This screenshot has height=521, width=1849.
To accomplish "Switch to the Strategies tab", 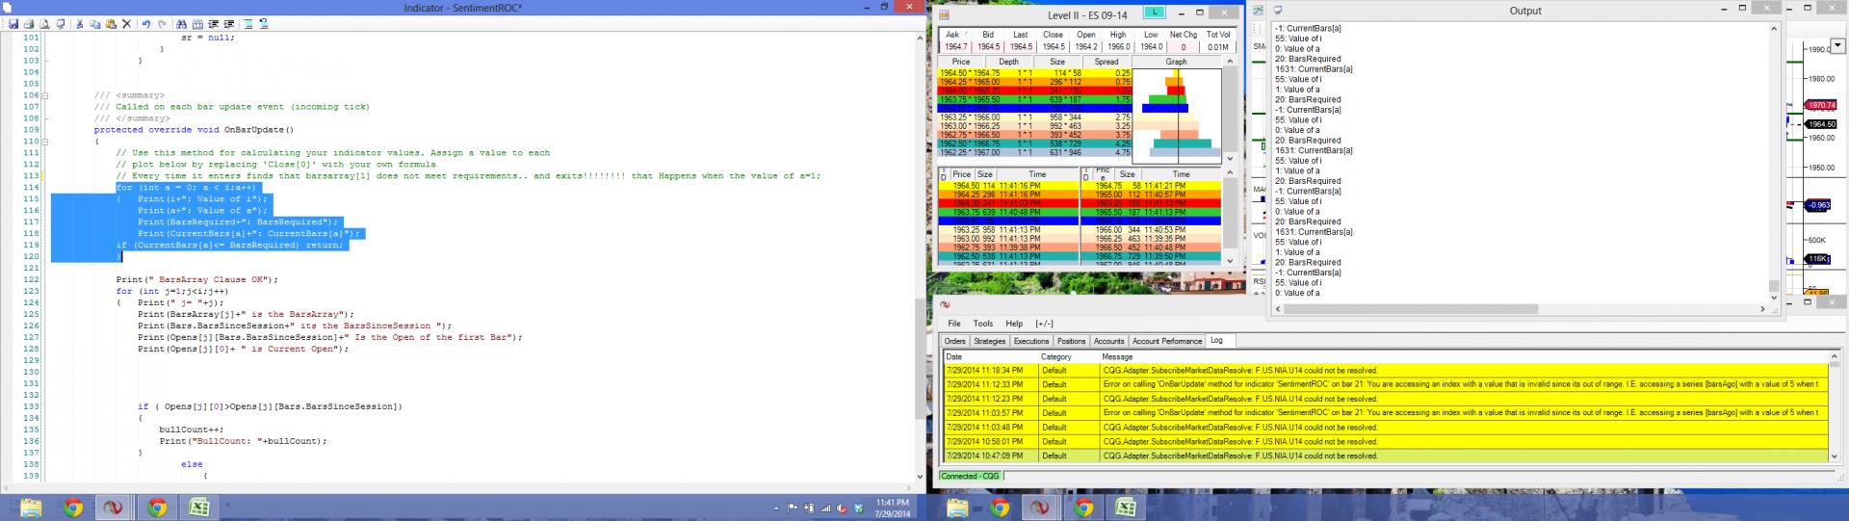I will click(x=989, y=341).
